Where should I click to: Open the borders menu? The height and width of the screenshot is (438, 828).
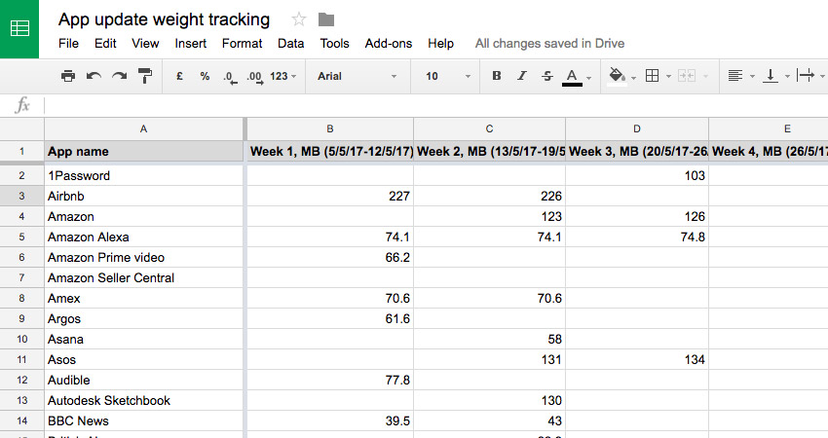pyautogui.click(x=652, y=76)
